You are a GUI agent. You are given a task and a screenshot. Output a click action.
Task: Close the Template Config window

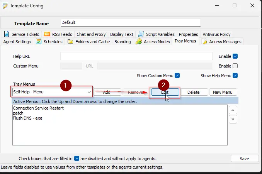click(252, 5)
